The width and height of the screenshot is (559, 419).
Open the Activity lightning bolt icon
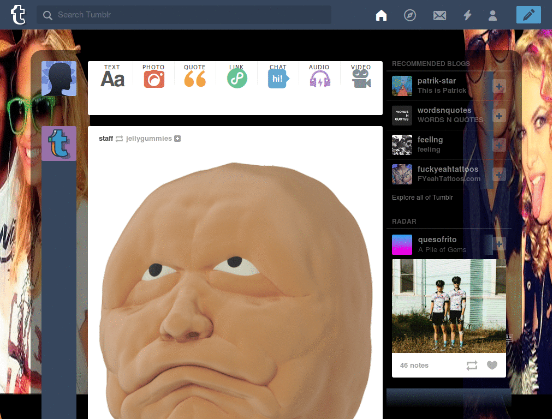(x=467, y=15)
